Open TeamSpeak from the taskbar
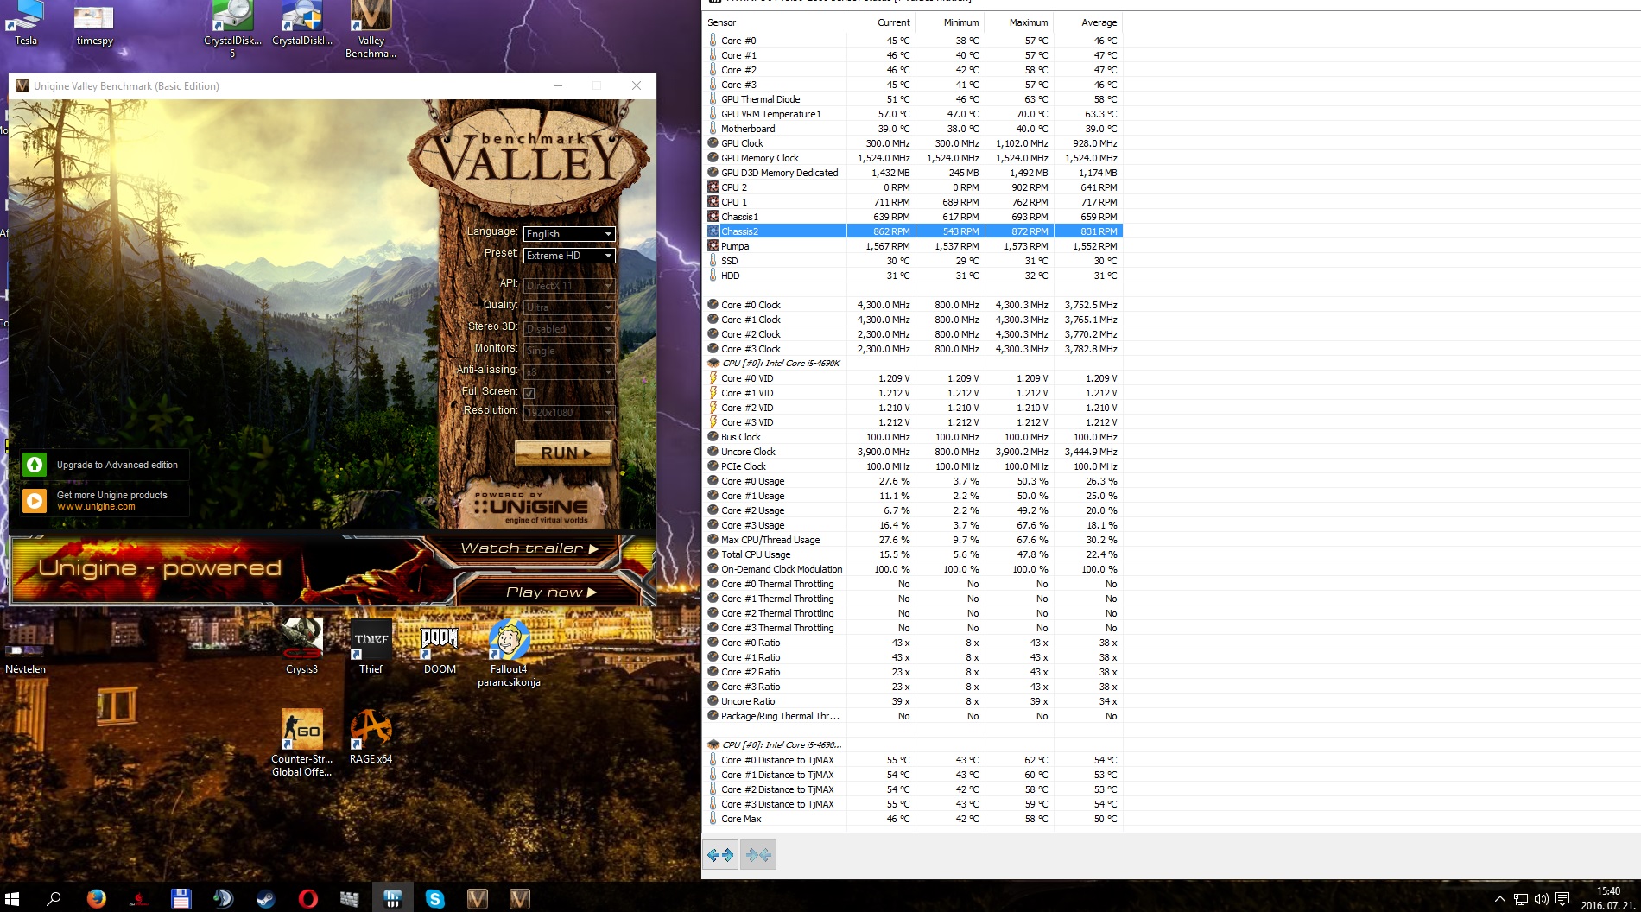The width and height of the screenshot is (1641, 912). [223, 898]
